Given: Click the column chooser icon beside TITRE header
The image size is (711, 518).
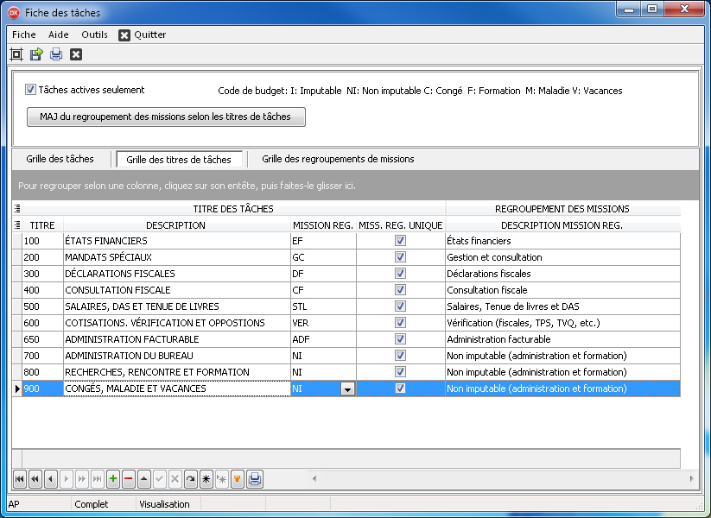Looking at the screenshot, I should 17,224.
